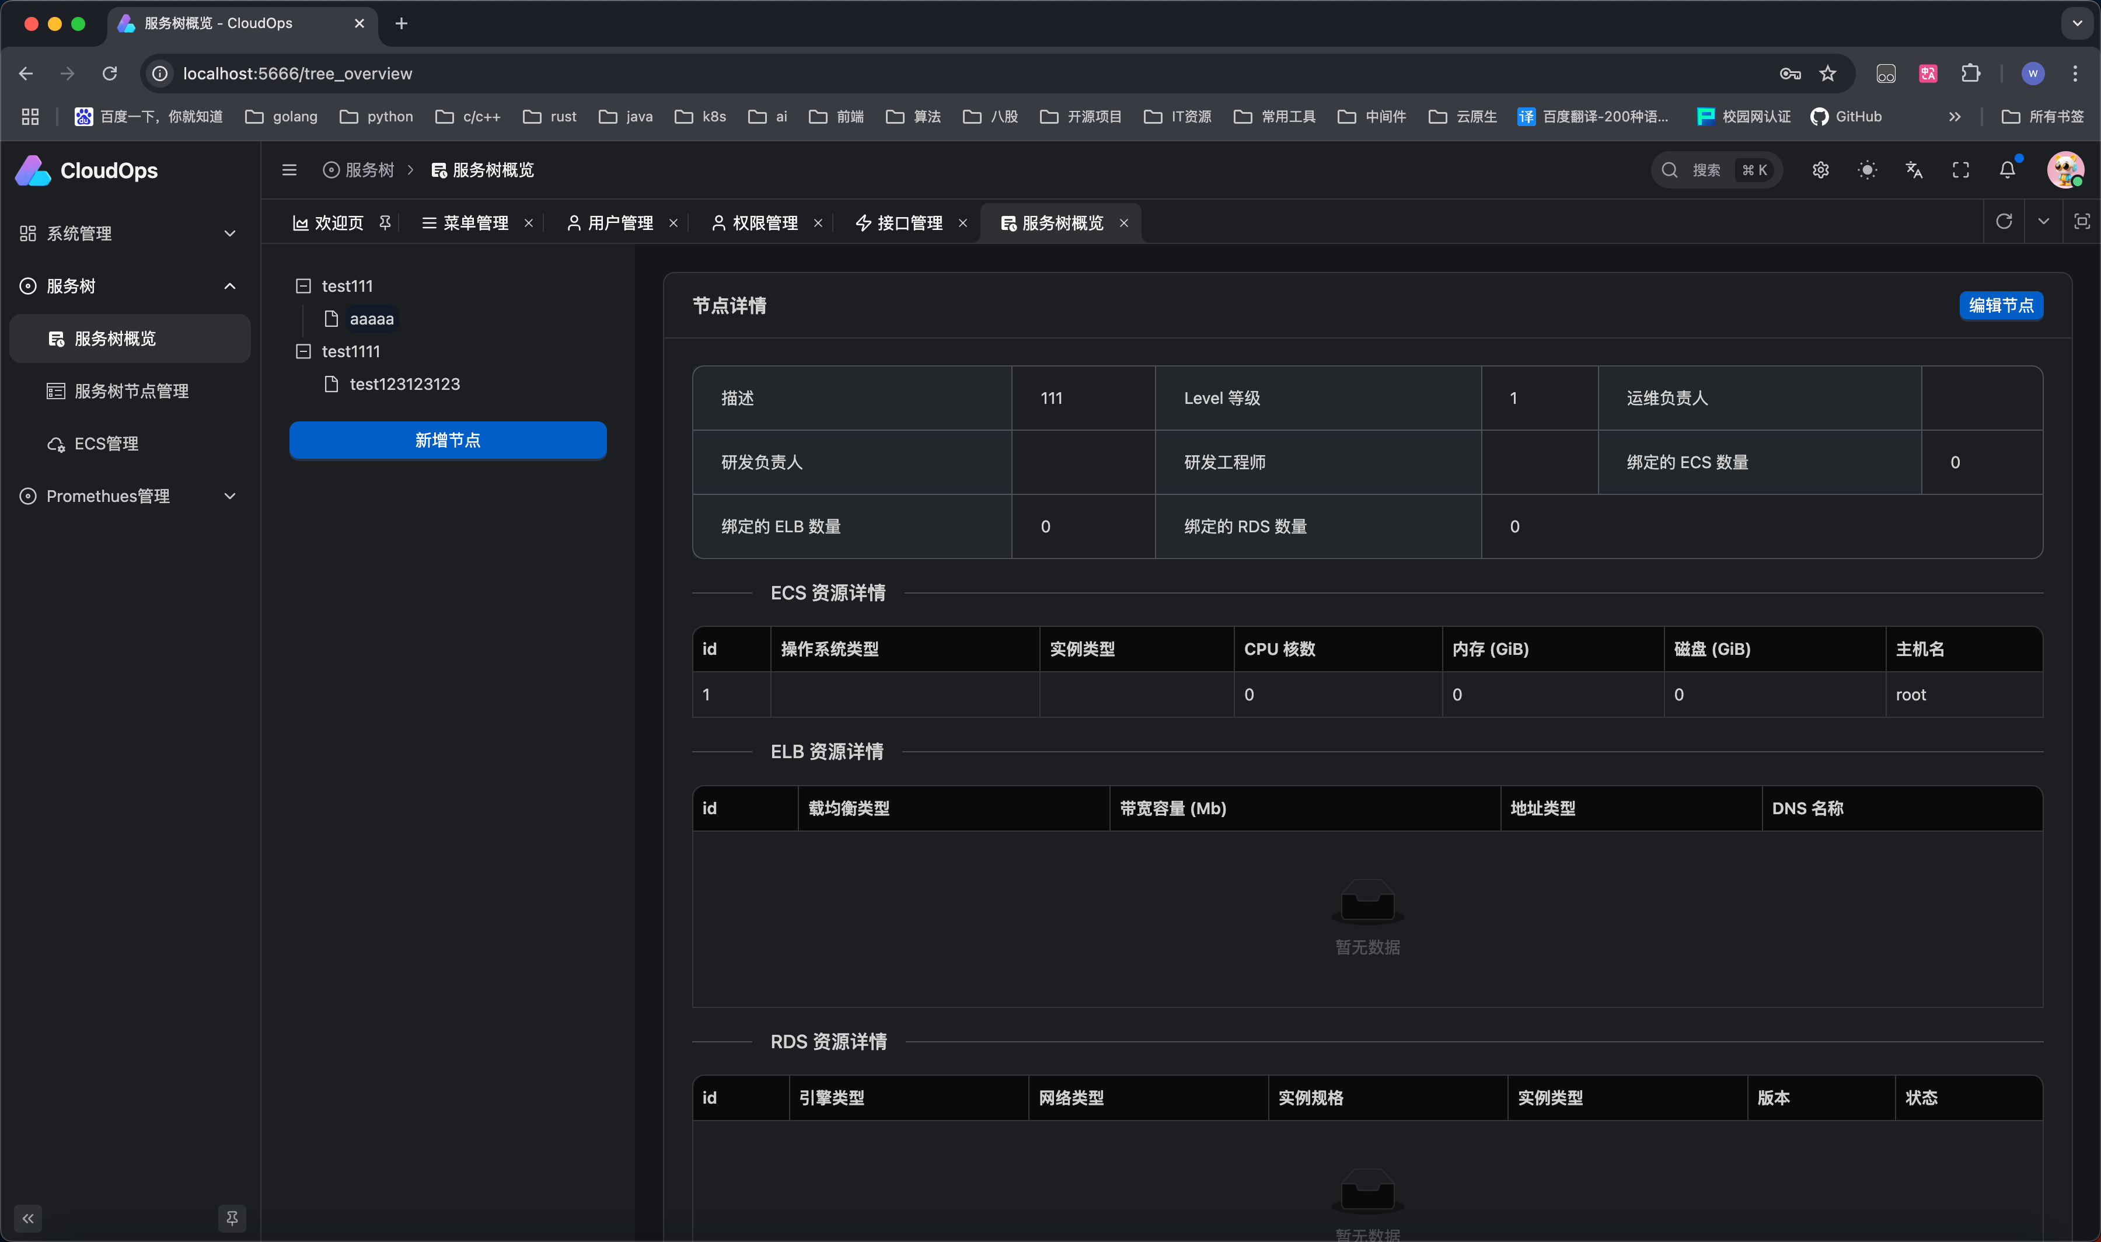Click the refresh tab content icon

click(2004, 221)
